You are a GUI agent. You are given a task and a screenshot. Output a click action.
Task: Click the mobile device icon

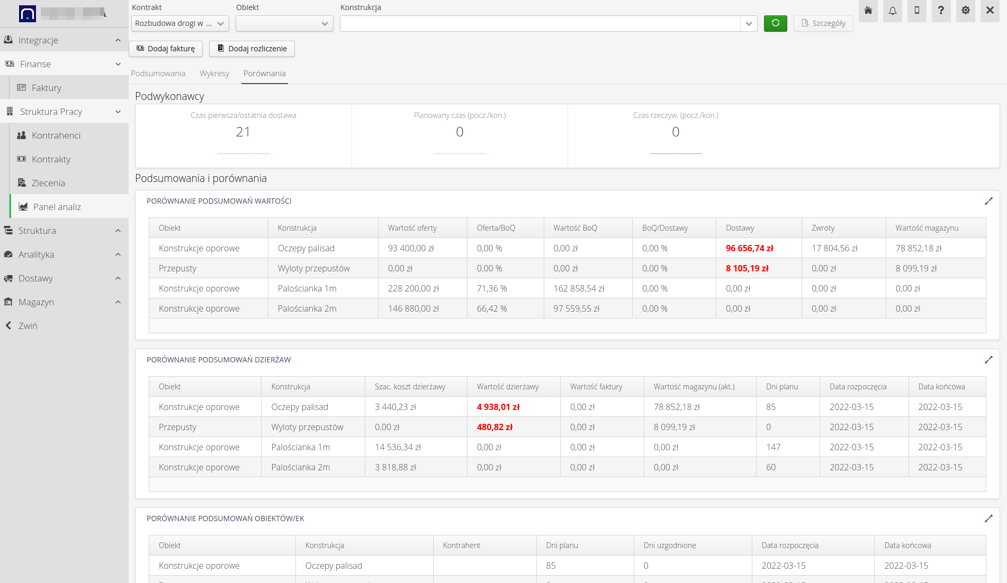[x=917, y=11]
